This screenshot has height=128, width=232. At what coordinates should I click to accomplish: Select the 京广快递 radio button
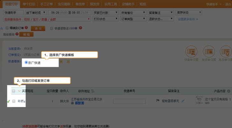pyautogui.click(x=26, y=62)
